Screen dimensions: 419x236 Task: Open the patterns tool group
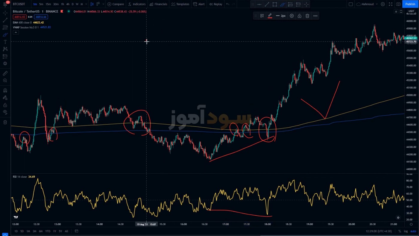pos(5,49)
